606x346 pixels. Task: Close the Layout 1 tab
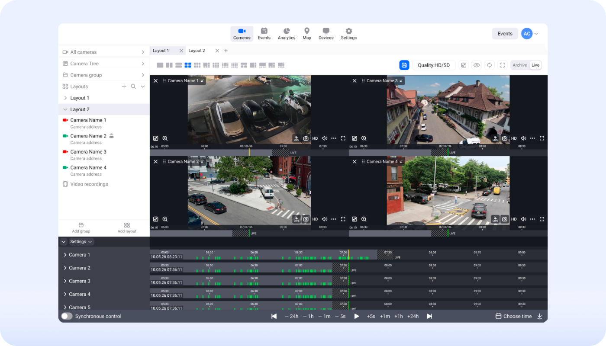[181, 51]
